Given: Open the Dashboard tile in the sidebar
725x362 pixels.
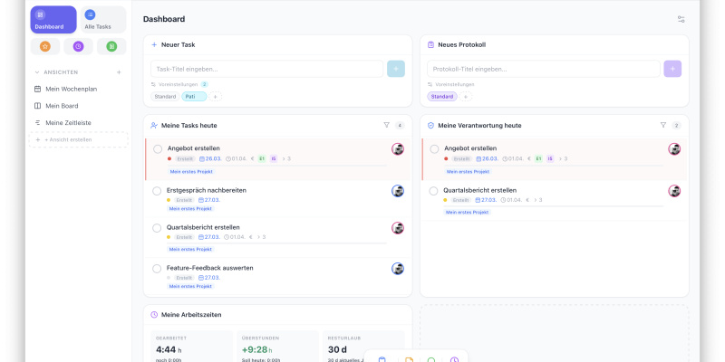Looking at the screenshot, I should [53, 20].
